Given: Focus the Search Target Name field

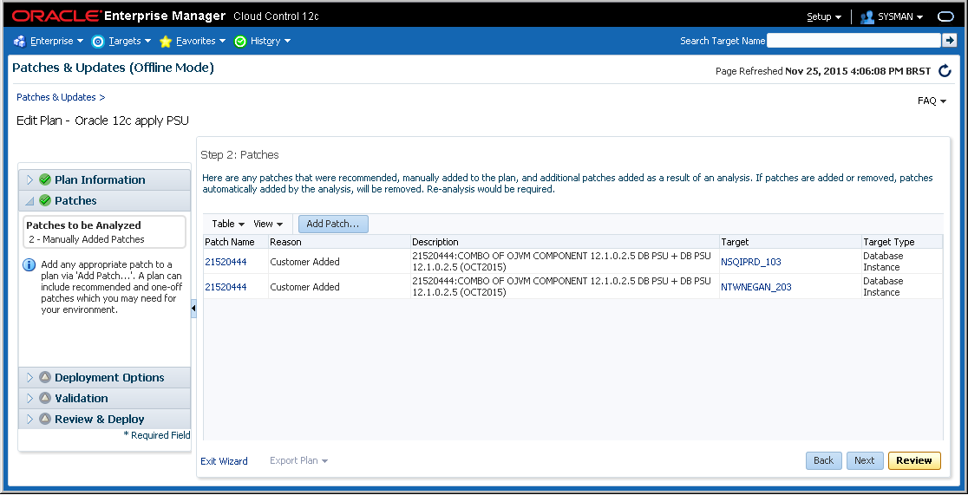Looking at the screenshot, I should [x=854, y=40].
